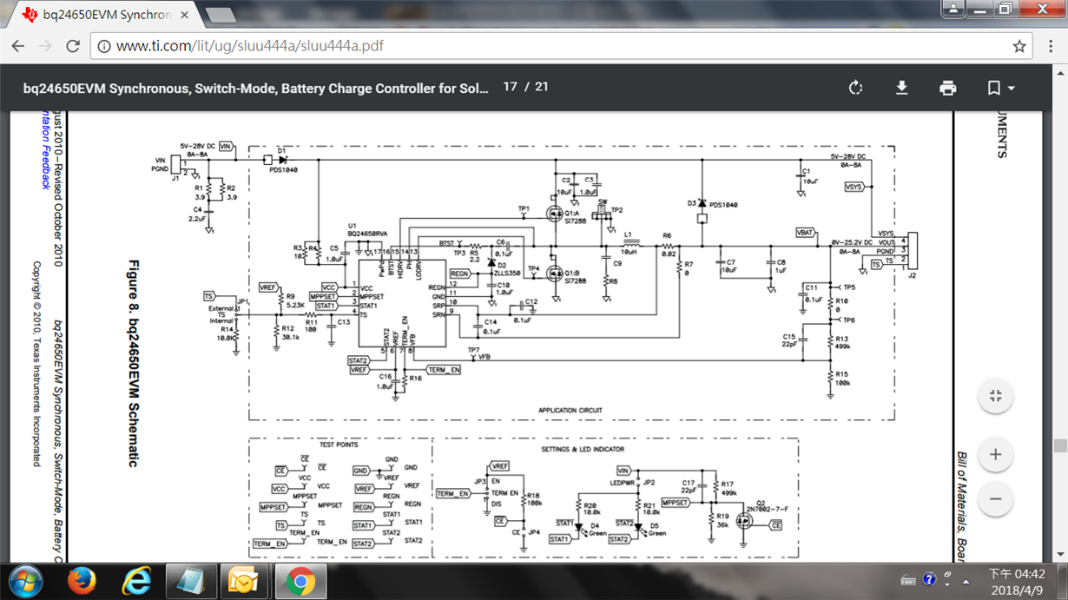Click the 'VSYS' net label box
This screenshot has width=1068, height=600.
tap(854, 187)
